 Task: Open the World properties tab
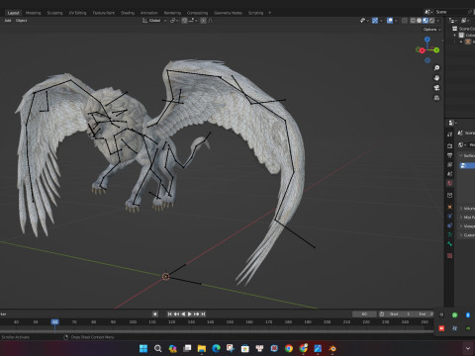pos(450,183)
